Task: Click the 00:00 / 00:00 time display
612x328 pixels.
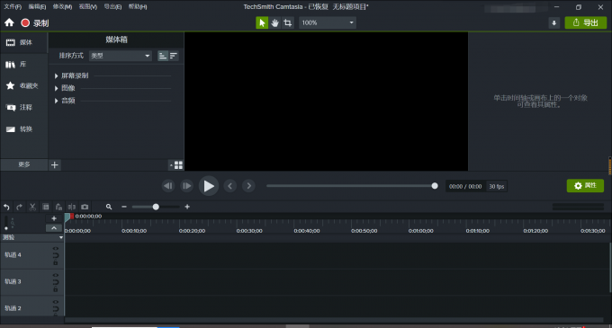Action: (465, 187)
